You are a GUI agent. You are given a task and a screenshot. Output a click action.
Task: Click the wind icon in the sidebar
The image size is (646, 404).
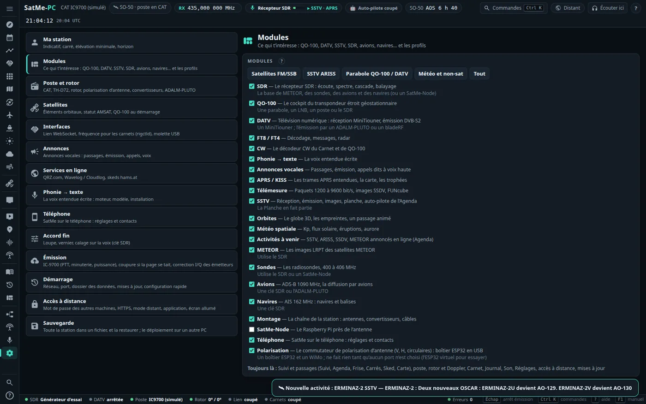point(9,166)
